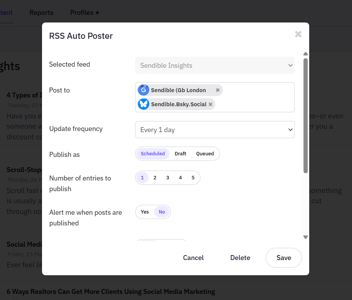The width and height of the screenshot is (352, 300).
Task: Choose 3 entries to publish
Action: [x=168, y=177]
